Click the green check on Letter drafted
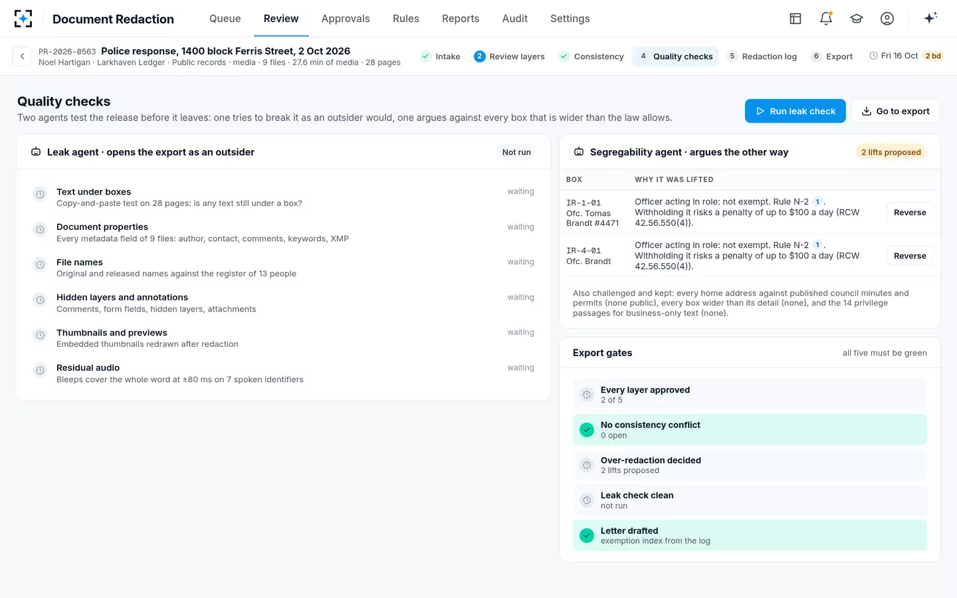 587,536
